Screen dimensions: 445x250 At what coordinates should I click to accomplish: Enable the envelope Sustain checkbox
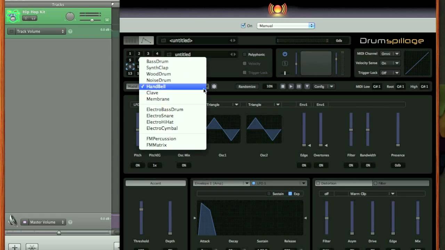pyautogui.click(x=269, y=194)
